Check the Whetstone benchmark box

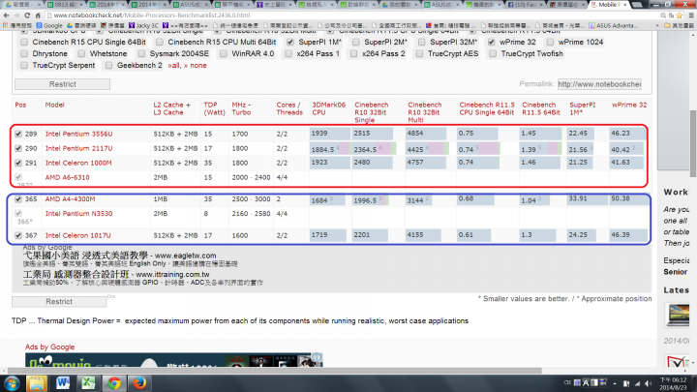(x=81, y=54)
